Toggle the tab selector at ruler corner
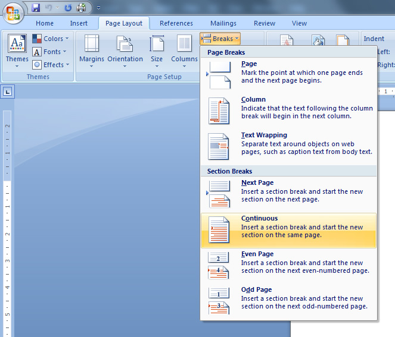This screenshot has height=337, width=395. (x=8, y=92)
